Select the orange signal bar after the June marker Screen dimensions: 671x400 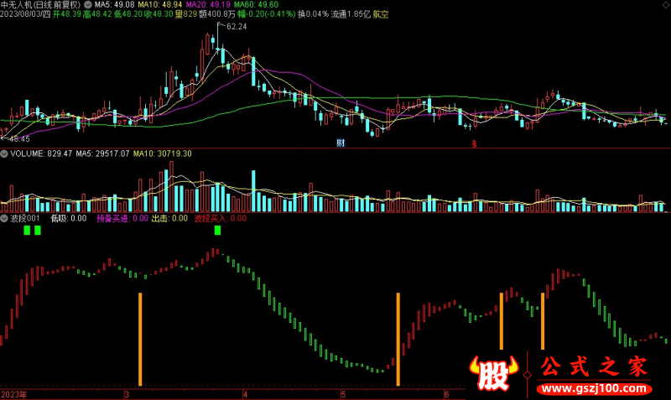click(x=502, y=321)
